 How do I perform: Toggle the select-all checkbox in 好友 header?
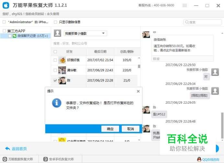(55, 52)
